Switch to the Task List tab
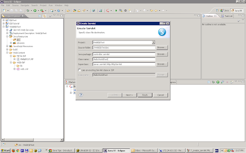Viewport: 246px width, 153px height. click(x=227, y=16)
